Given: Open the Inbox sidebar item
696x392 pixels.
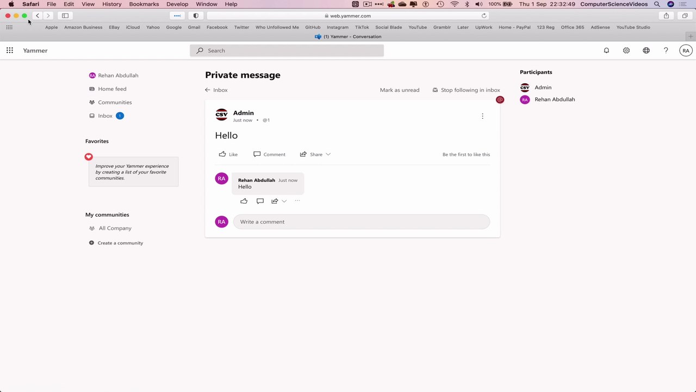Looking at the screenshot, I should click(x=107, y=116).
